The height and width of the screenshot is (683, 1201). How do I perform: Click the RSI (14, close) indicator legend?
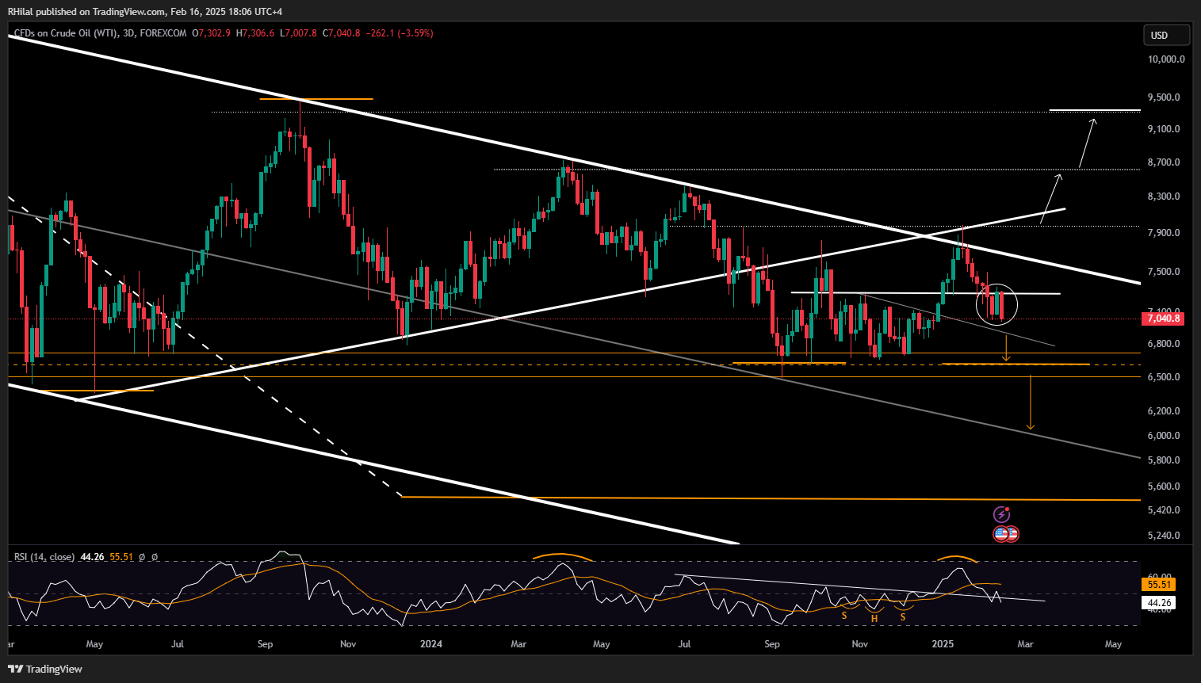[x=44, y=557]
